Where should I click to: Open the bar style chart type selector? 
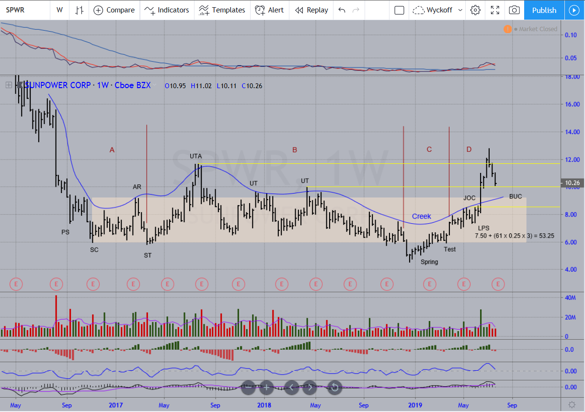tap(80, 10)
